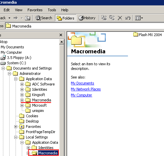Open the Forward history dropdown arrow
This screenshot has width=164, height=156.
[21, 18]
